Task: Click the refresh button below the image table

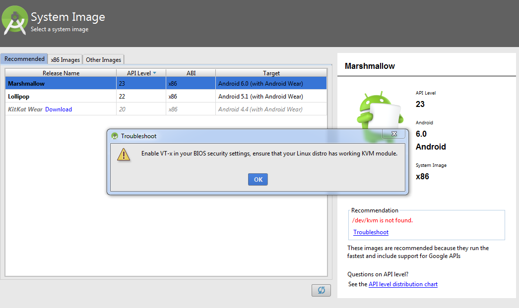Action: (x=321, y=290)
